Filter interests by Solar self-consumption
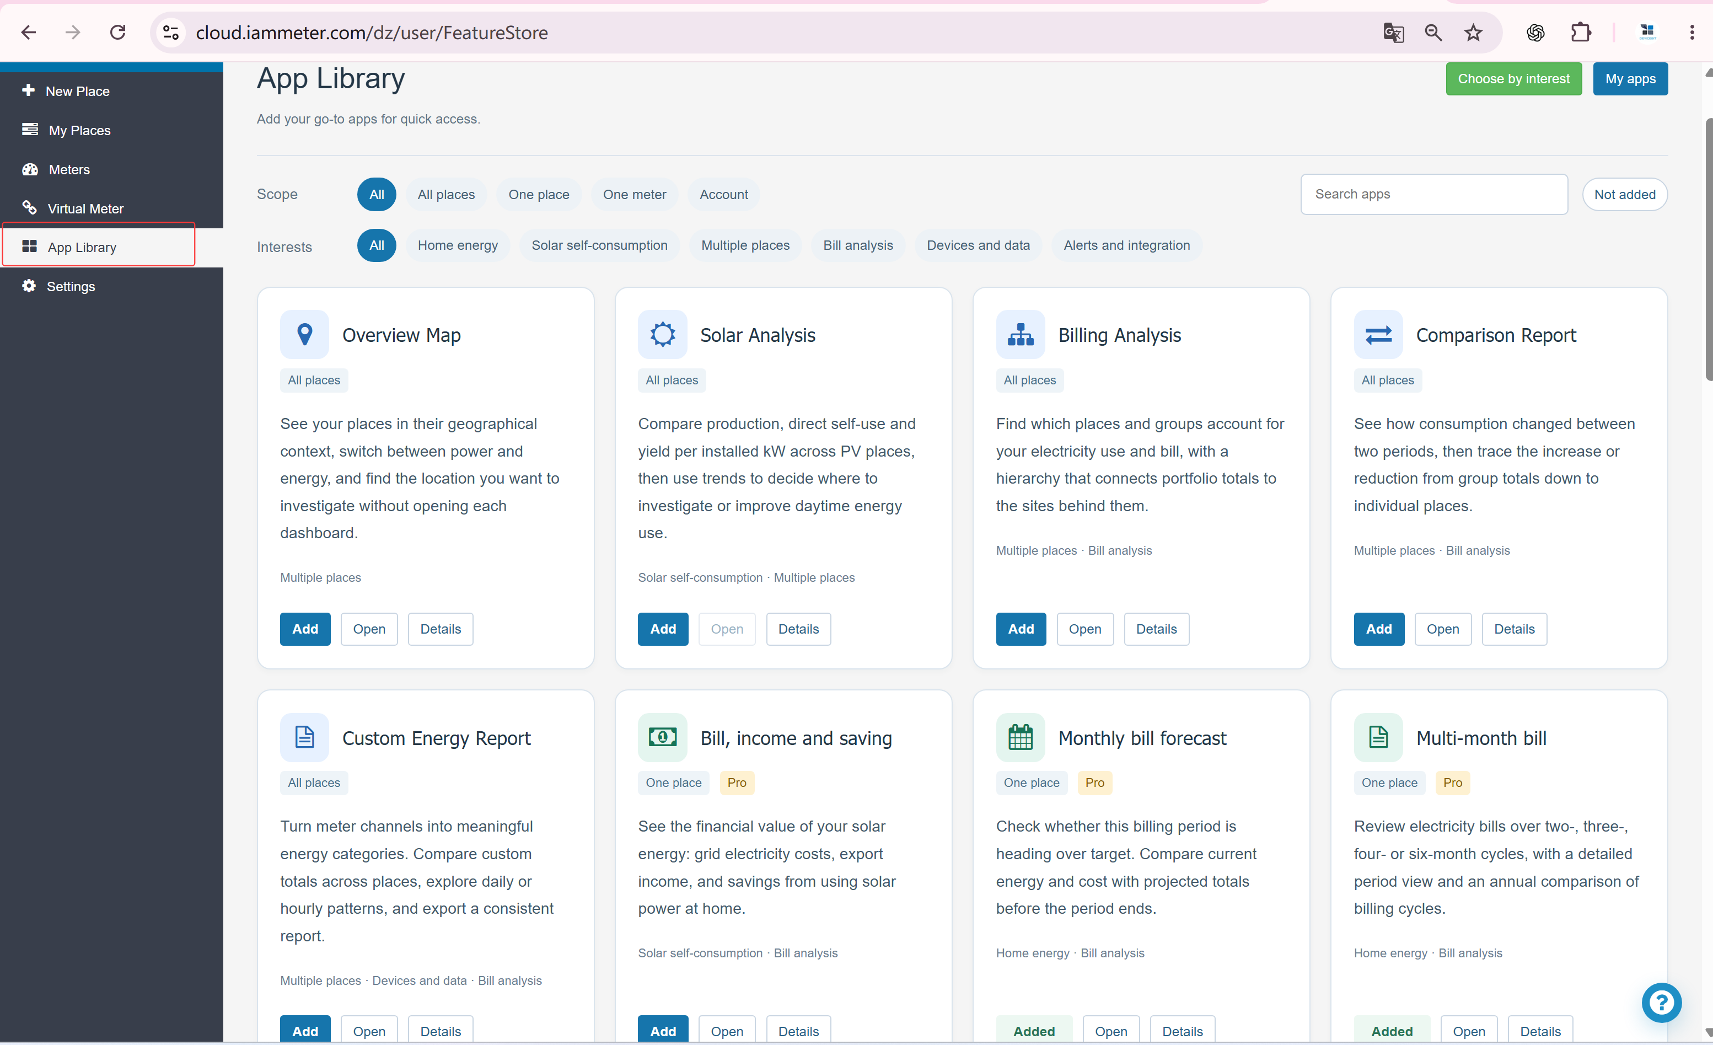Viewport: 1713px width, 1045px height. (x=599, y=245)
